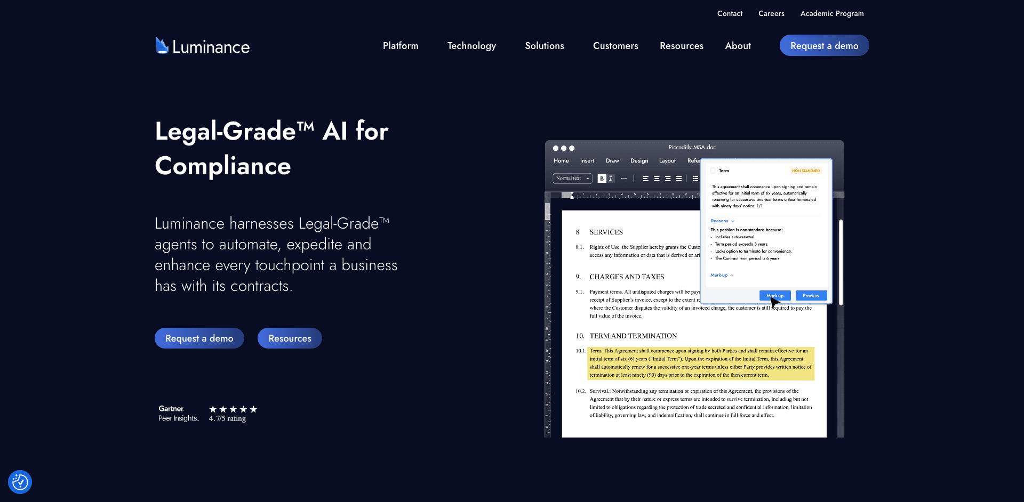
Task: Switch to the Design ribbon tab
Action: pos(639,160)
